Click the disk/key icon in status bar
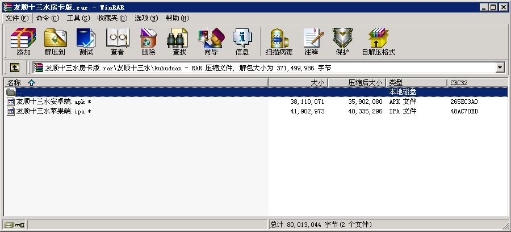 (x=15, y=225)
